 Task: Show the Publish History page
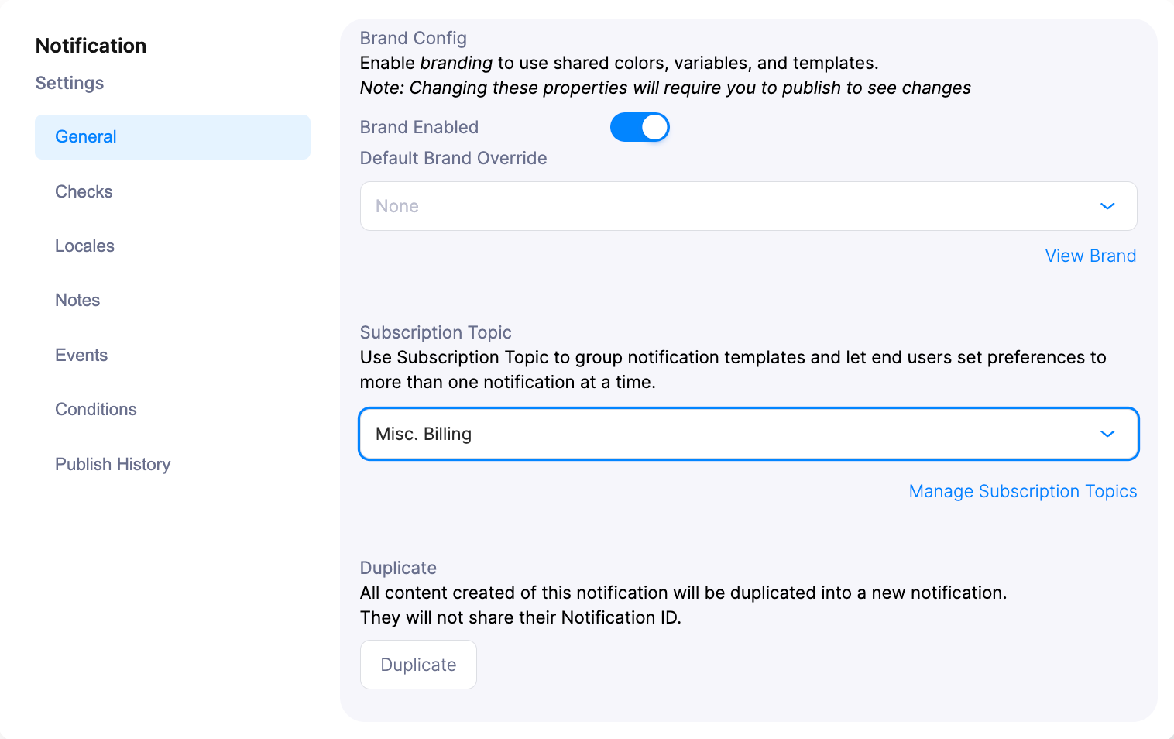tap(112, 464)
